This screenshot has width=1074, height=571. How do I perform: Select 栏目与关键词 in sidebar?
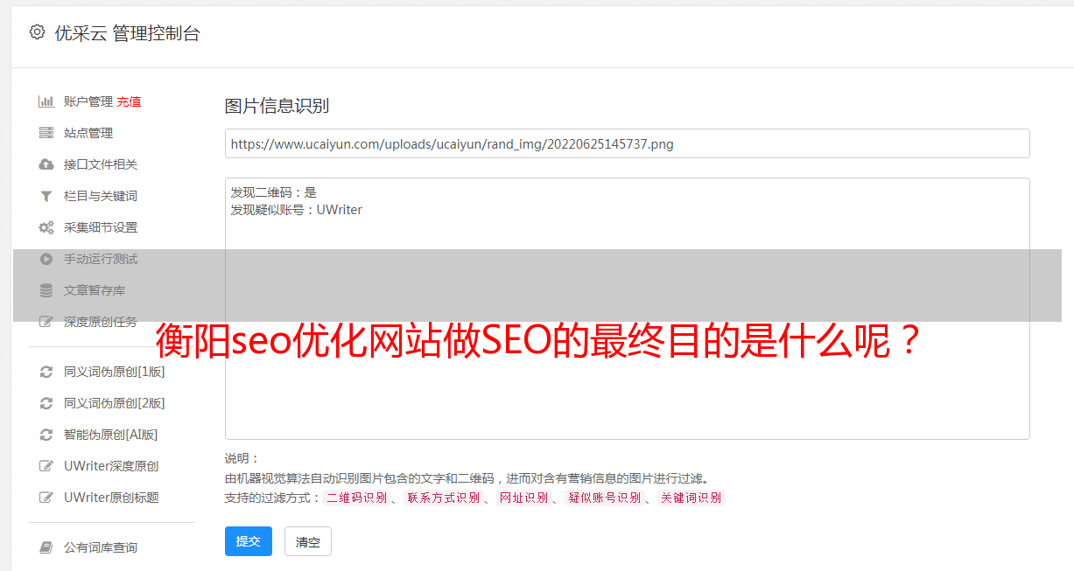coord(101,196)
